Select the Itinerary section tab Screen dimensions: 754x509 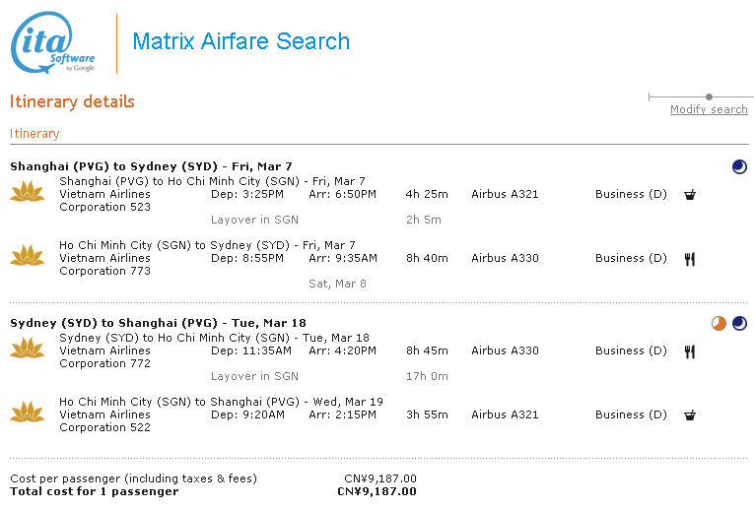click(x=34, y=134)
